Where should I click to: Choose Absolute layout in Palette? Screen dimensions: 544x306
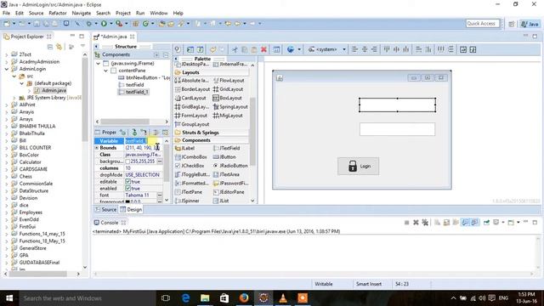pos(191,81)
